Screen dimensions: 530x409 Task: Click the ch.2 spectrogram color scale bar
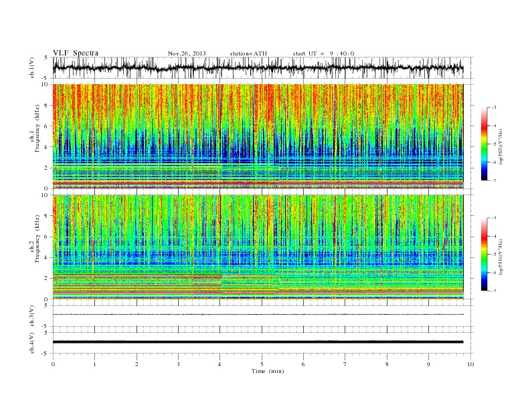[484, 255]
